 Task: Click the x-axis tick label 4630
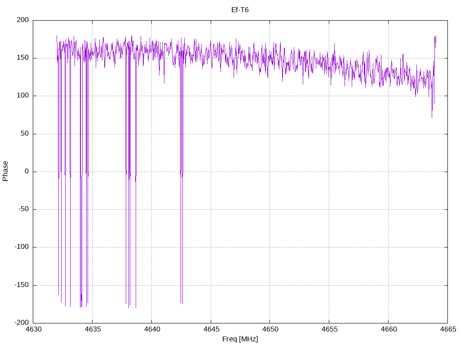click(x=34, y=329)
